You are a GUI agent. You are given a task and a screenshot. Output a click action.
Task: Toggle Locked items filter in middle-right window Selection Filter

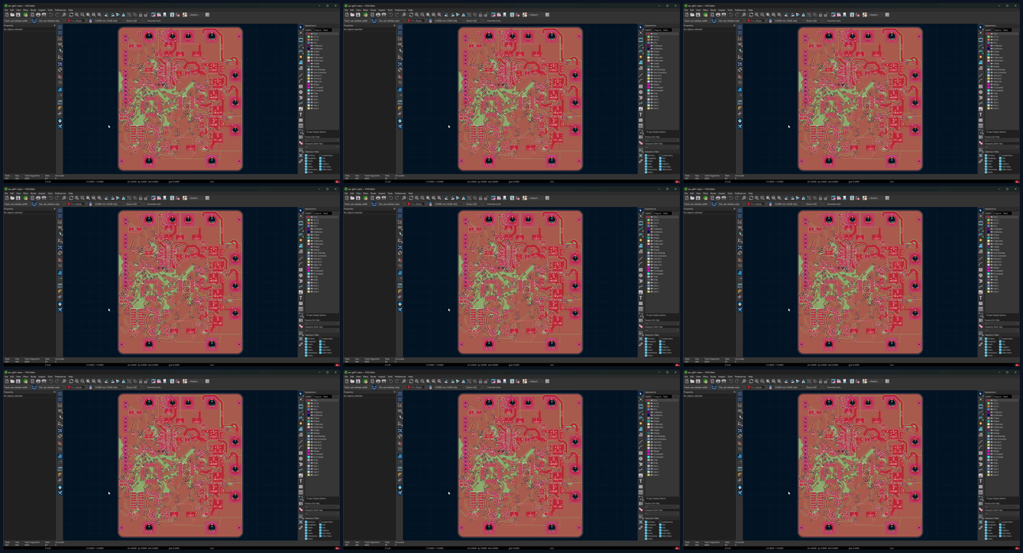[1006, 339]
